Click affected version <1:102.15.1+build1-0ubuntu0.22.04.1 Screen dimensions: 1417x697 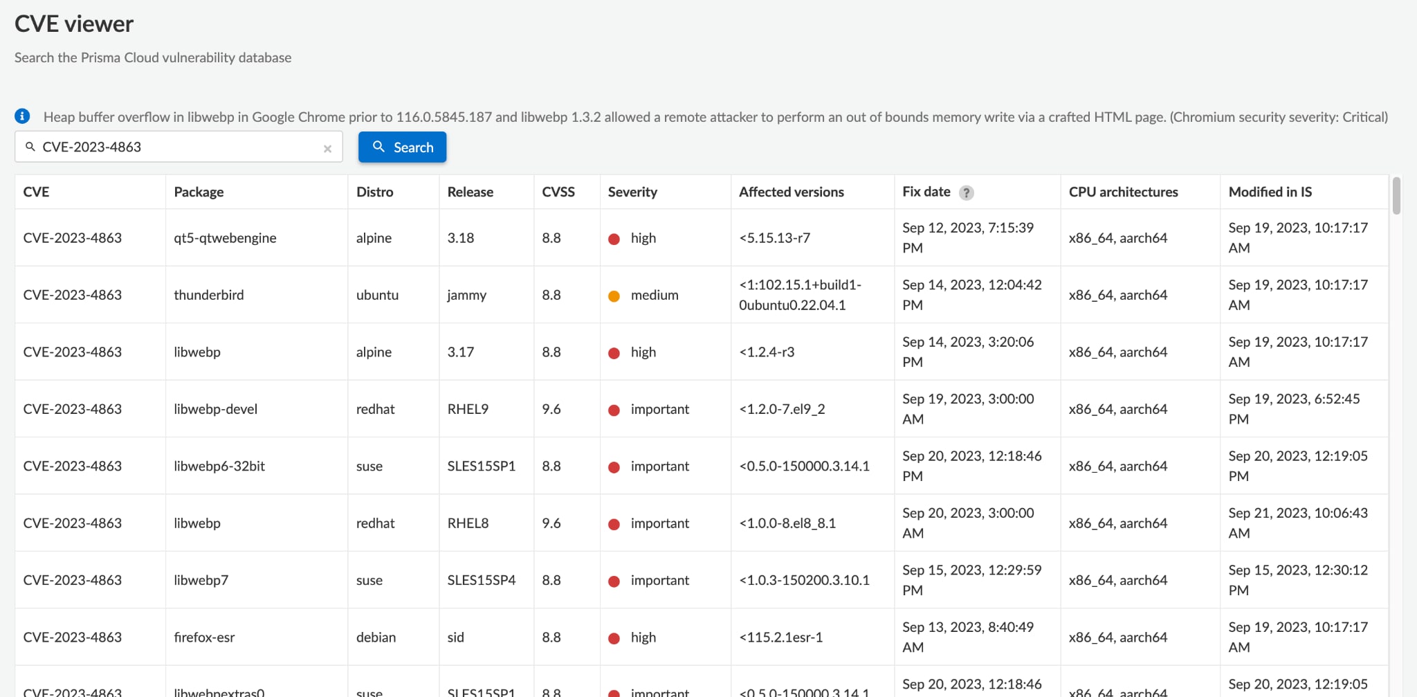pyautogui.click(x=800, y=295)
